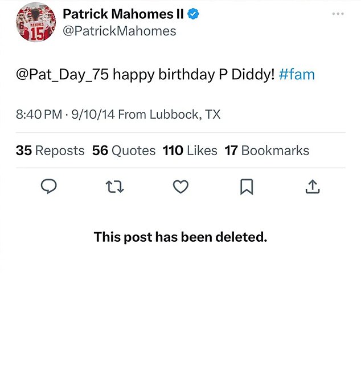
Task: Open the three-dot more options menu
Action: click(x=338, y=14)
